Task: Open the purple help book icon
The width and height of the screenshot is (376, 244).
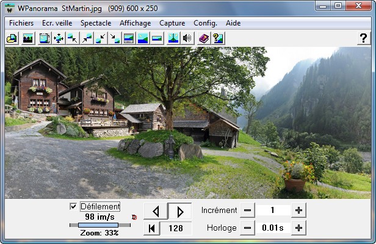Action: point(204,38)
